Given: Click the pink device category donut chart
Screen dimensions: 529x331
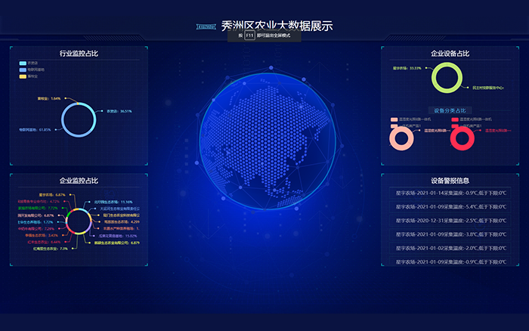Looking at the screenshot, I should [401, 138].
